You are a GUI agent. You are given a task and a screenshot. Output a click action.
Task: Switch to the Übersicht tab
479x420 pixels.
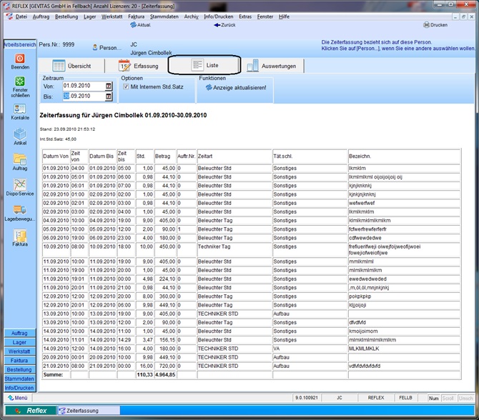[x=72, y=66]
